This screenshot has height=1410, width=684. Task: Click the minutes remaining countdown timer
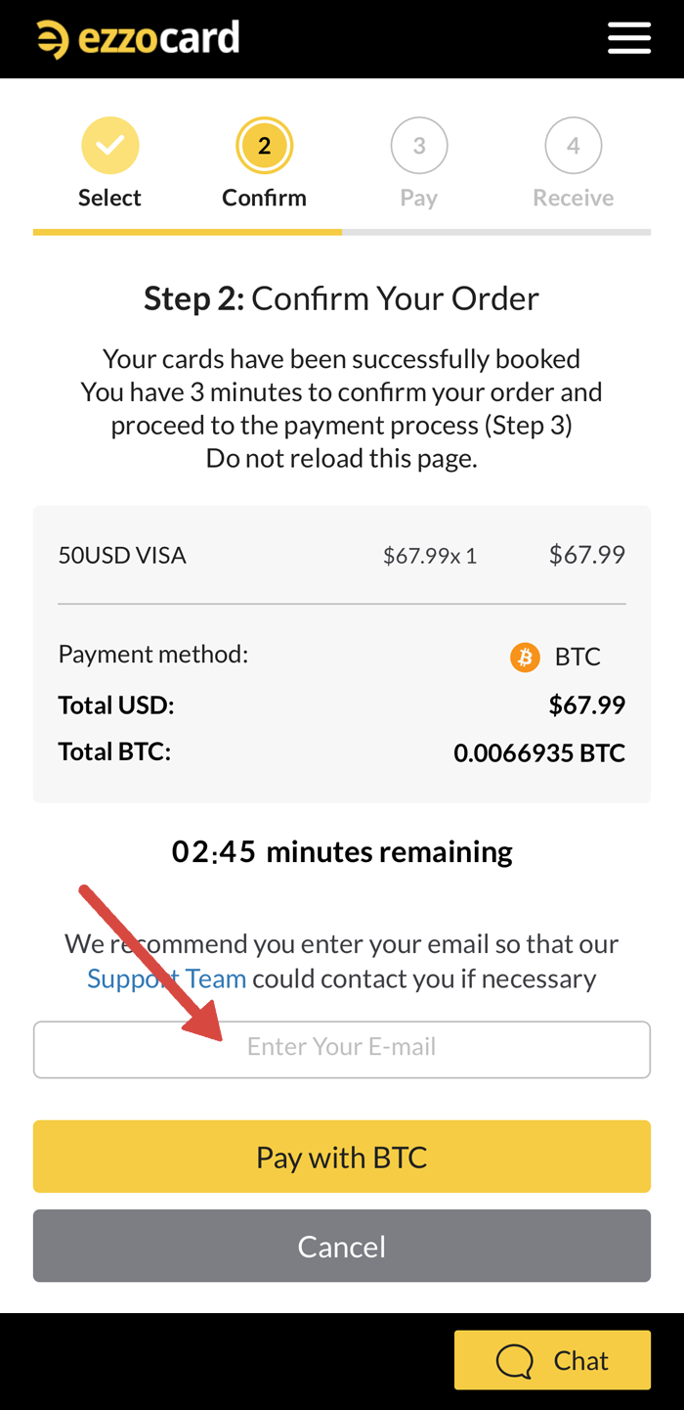tap(342, 852)
